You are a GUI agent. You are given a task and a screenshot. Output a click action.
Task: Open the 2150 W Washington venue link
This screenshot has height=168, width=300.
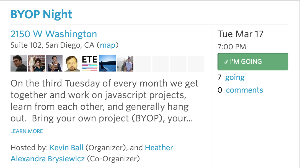point(54,34)
